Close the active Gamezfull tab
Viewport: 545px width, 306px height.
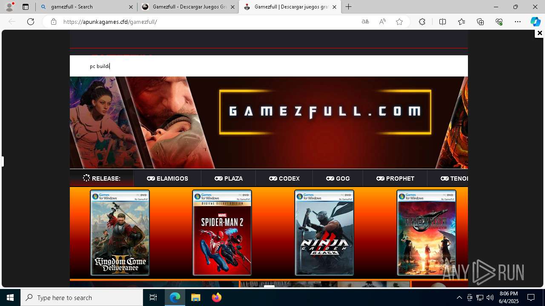coord(334,7)
